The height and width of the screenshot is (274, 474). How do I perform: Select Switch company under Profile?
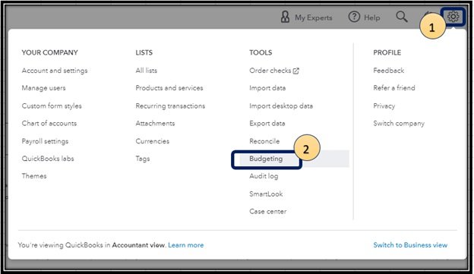pos(399,123)
